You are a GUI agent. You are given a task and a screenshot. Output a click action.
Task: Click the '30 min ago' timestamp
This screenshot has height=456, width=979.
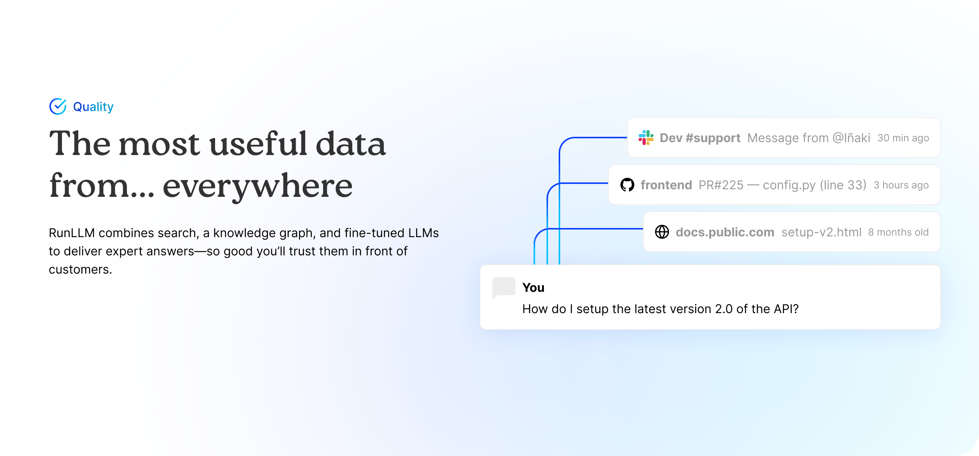903,138
